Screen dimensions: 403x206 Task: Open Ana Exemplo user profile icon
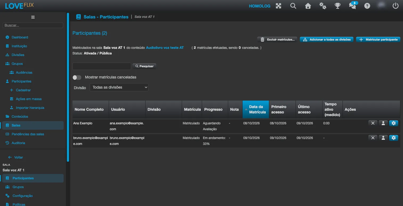coord(383,123)
